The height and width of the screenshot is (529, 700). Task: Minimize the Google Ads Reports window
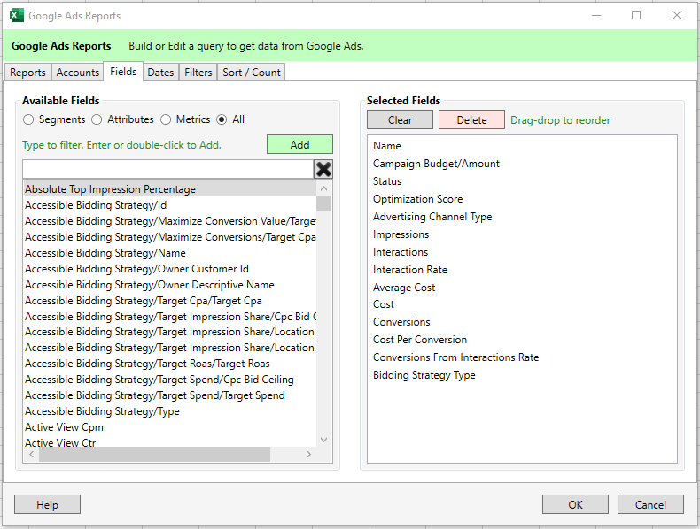tap(596, 15)
